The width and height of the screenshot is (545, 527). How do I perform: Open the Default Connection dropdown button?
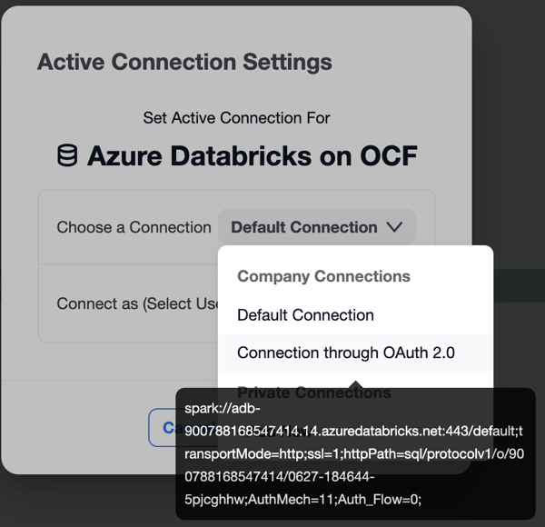click(317, 227)
